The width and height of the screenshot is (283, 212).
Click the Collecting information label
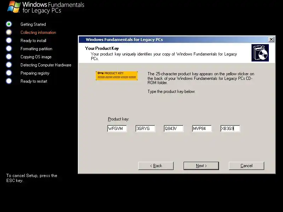pyautogui.click(x=38, y=33)
